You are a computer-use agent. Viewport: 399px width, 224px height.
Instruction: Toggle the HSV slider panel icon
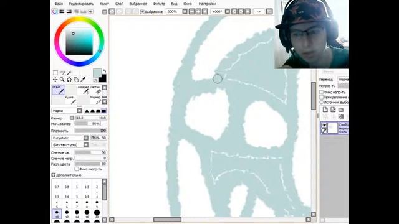pos(69,11)
